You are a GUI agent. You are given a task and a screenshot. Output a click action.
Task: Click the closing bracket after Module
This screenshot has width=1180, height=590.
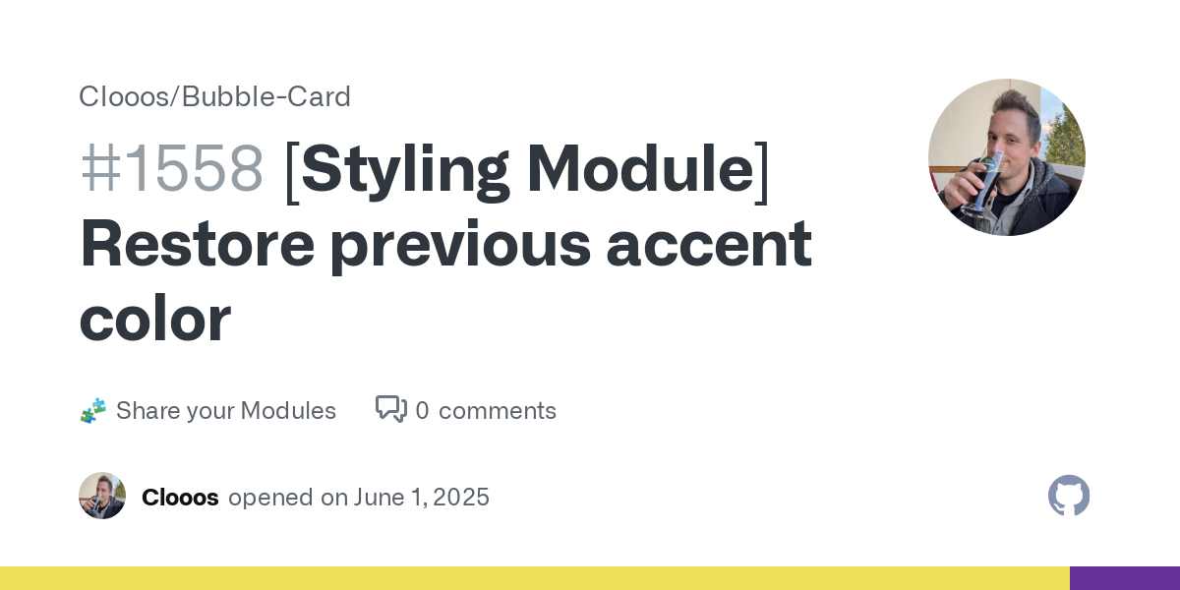coord(762,171)
